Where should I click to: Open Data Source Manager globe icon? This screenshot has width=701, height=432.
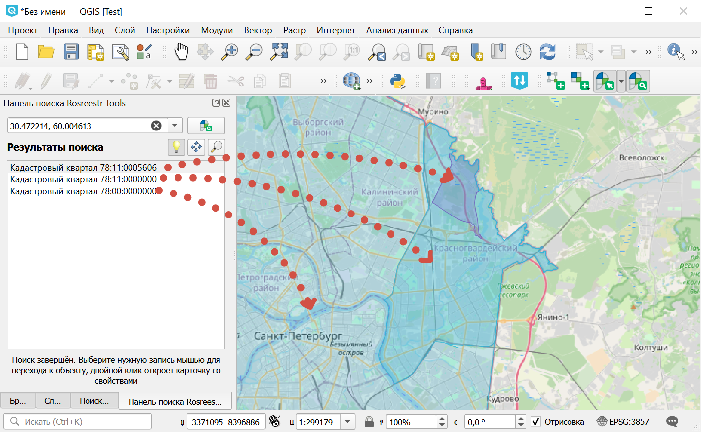click(351, 81)
